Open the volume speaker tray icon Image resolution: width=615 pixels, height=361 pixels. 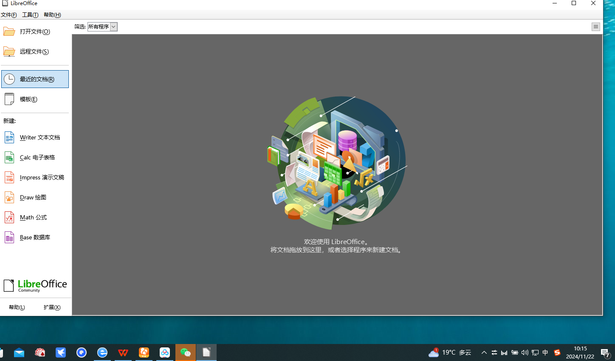tap(525, 352)
